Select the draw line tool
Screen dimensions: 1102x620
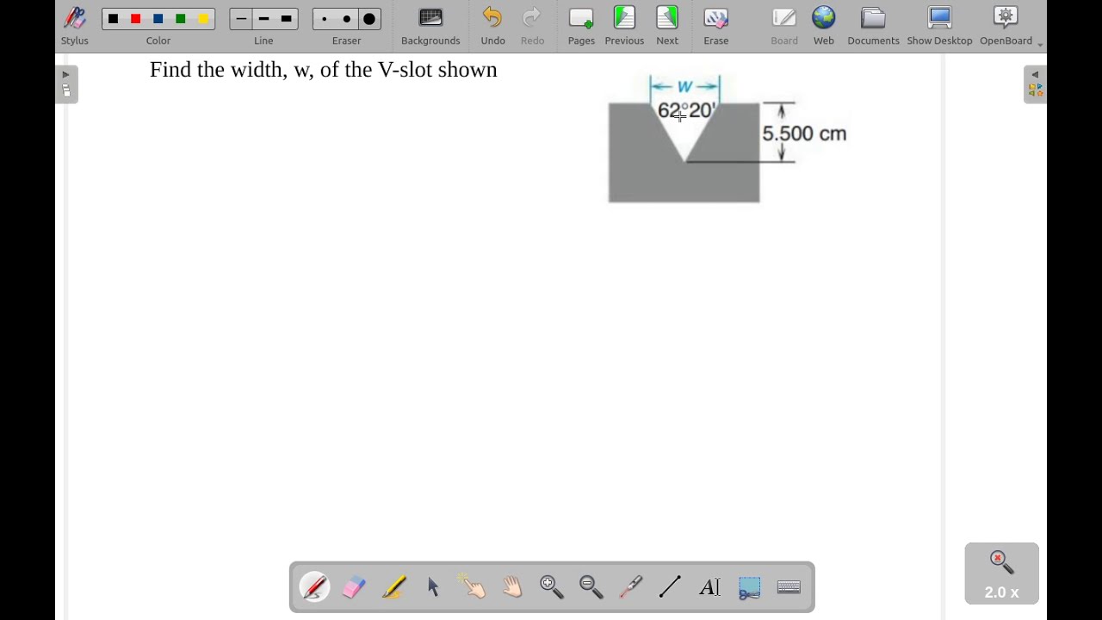671,587
